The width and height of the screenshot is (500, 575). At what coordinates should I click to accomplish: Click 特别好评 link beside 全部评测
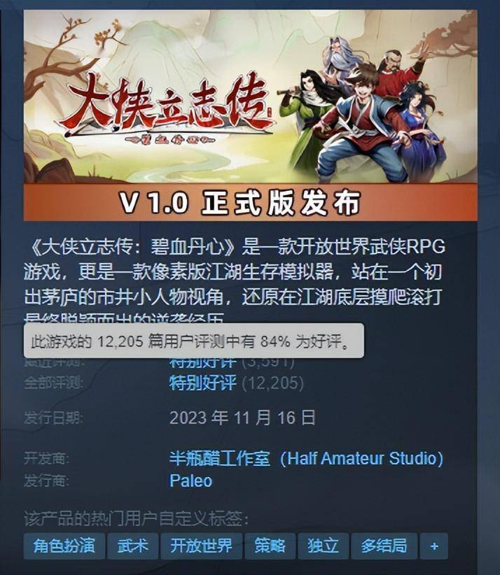[x=202, y=383]
